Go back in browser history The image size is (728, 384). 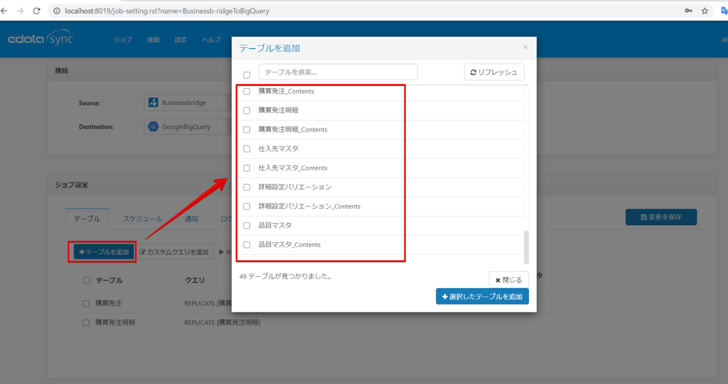(x=5, y=10)
